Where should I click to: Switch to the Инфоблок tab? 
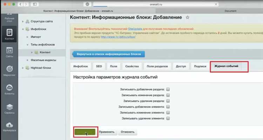pyautogui.click(x=81, y=66)
